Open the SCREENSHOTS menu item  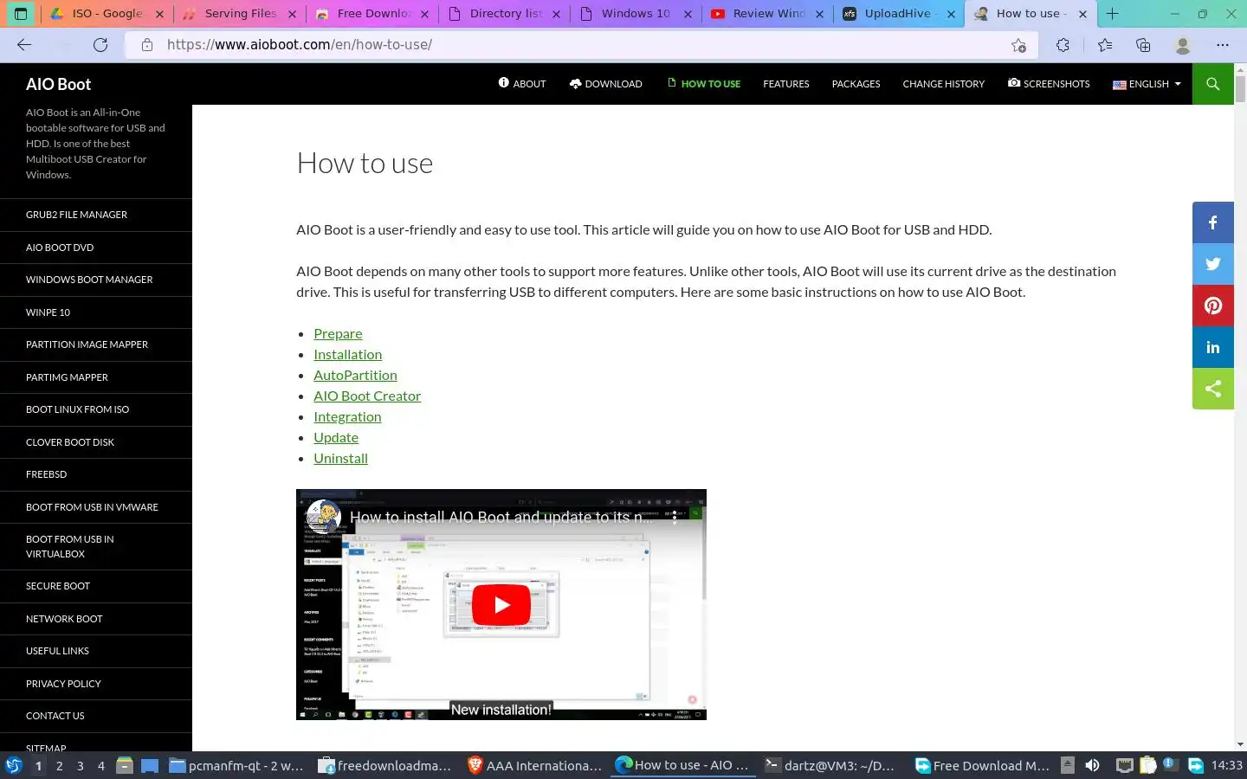(x=1049, y=84)
